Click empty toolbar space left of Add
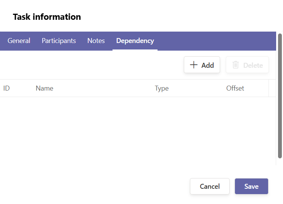283x204 pixels. click(92, 65)
